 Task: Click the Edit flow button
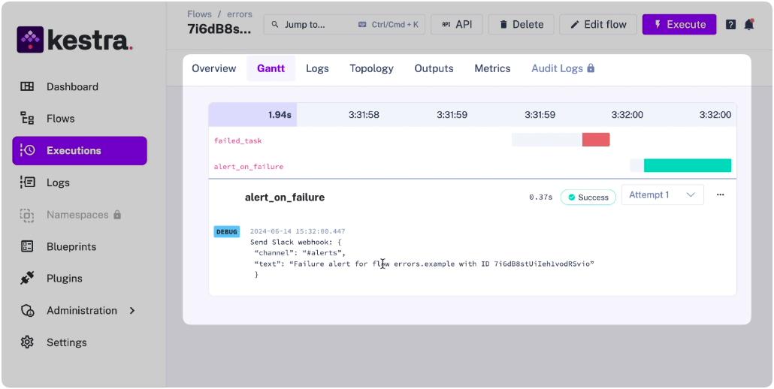(598, 25)
